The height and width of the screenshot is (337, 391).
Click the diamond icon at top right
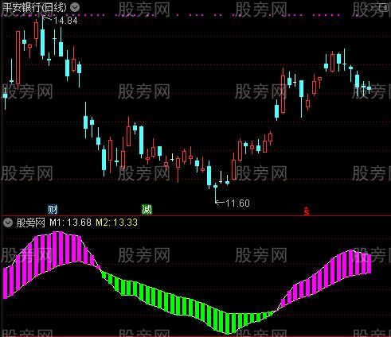(370, 7)
